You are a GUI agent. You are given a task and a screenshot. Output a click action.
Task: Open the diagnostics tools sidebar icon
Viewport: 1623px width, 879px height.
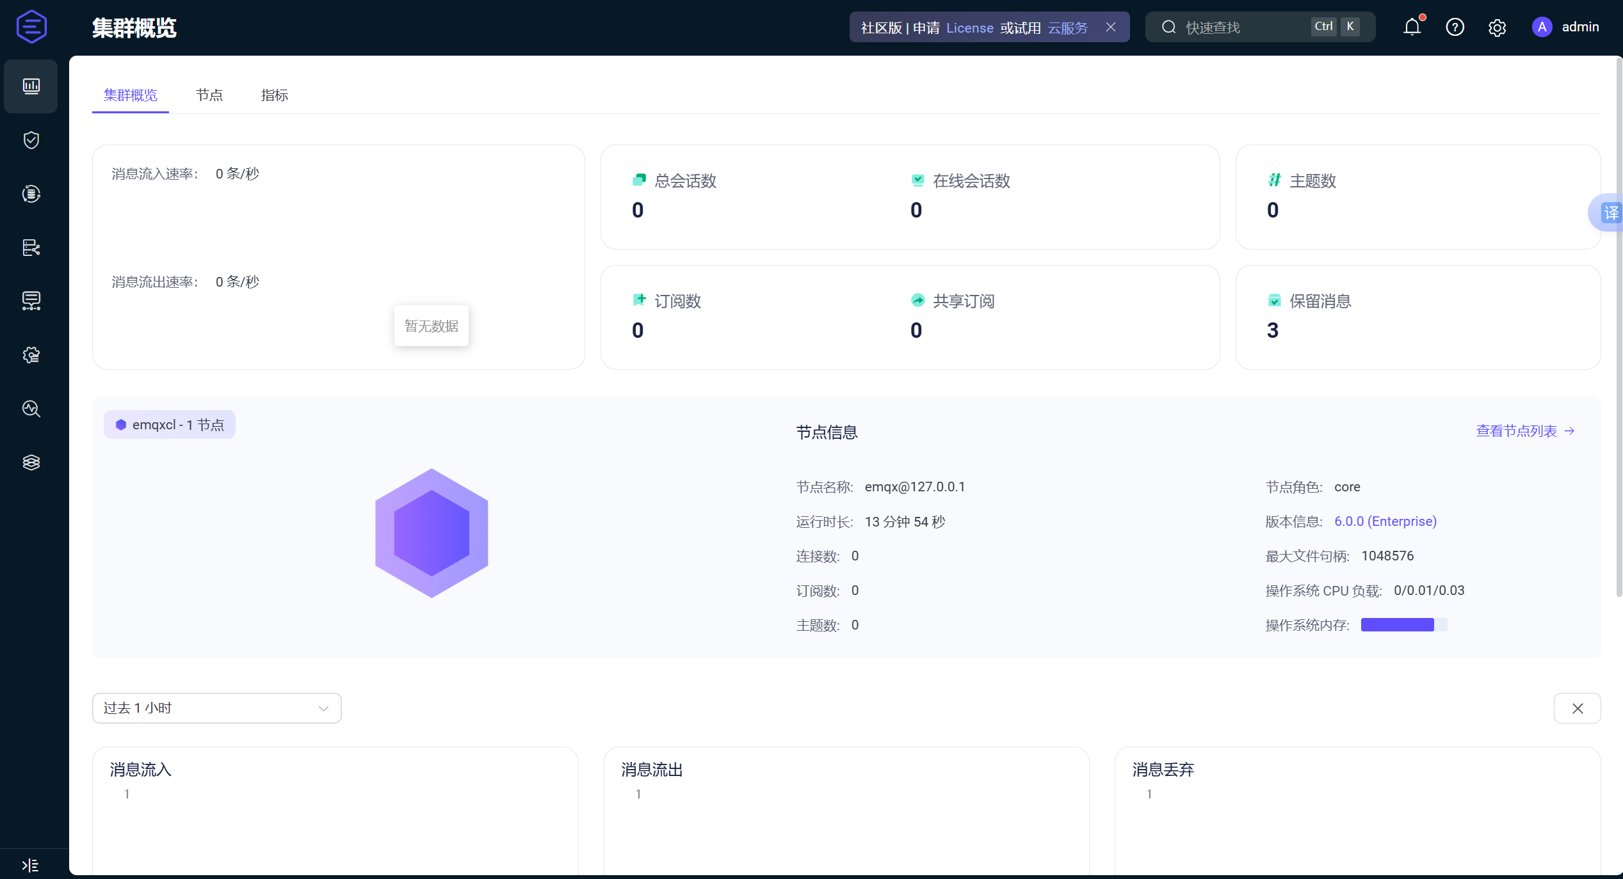coord(31,409)
